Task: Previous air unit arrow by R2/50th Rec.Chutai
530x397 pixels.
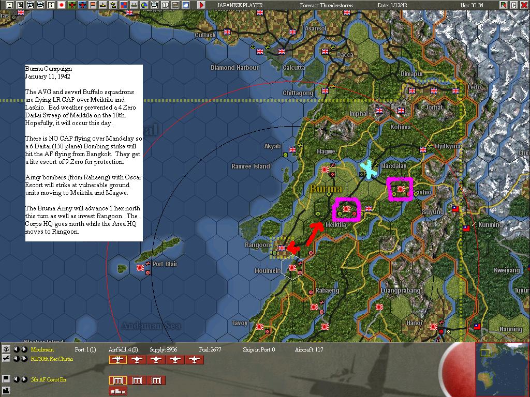Action: 16,359
